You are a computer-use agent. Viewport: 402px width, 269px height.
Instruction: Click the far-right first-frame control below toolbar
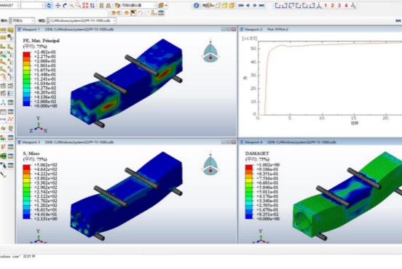click(398, 21)
